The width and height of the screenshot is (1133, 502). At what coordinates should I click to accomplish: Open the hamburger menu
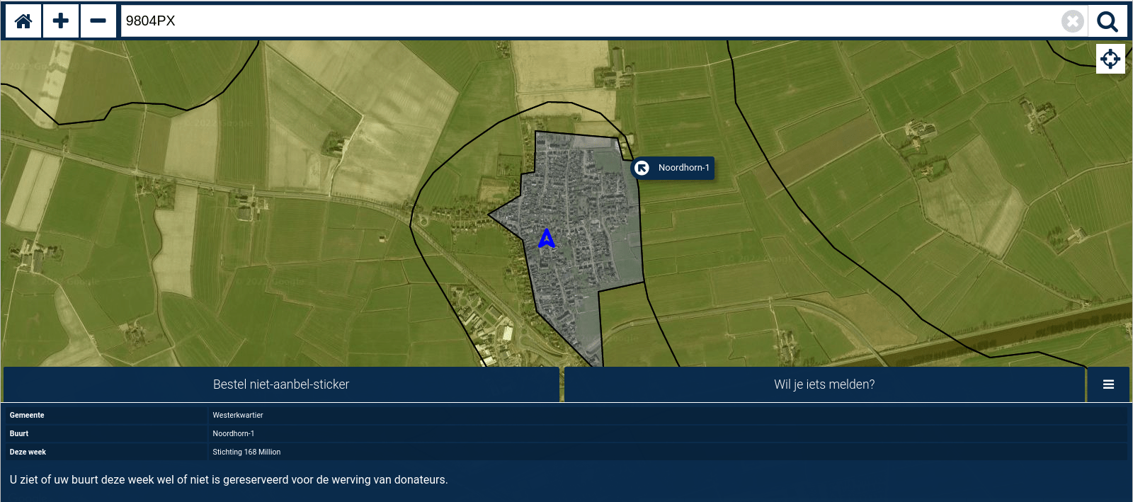click(1108, 384)
